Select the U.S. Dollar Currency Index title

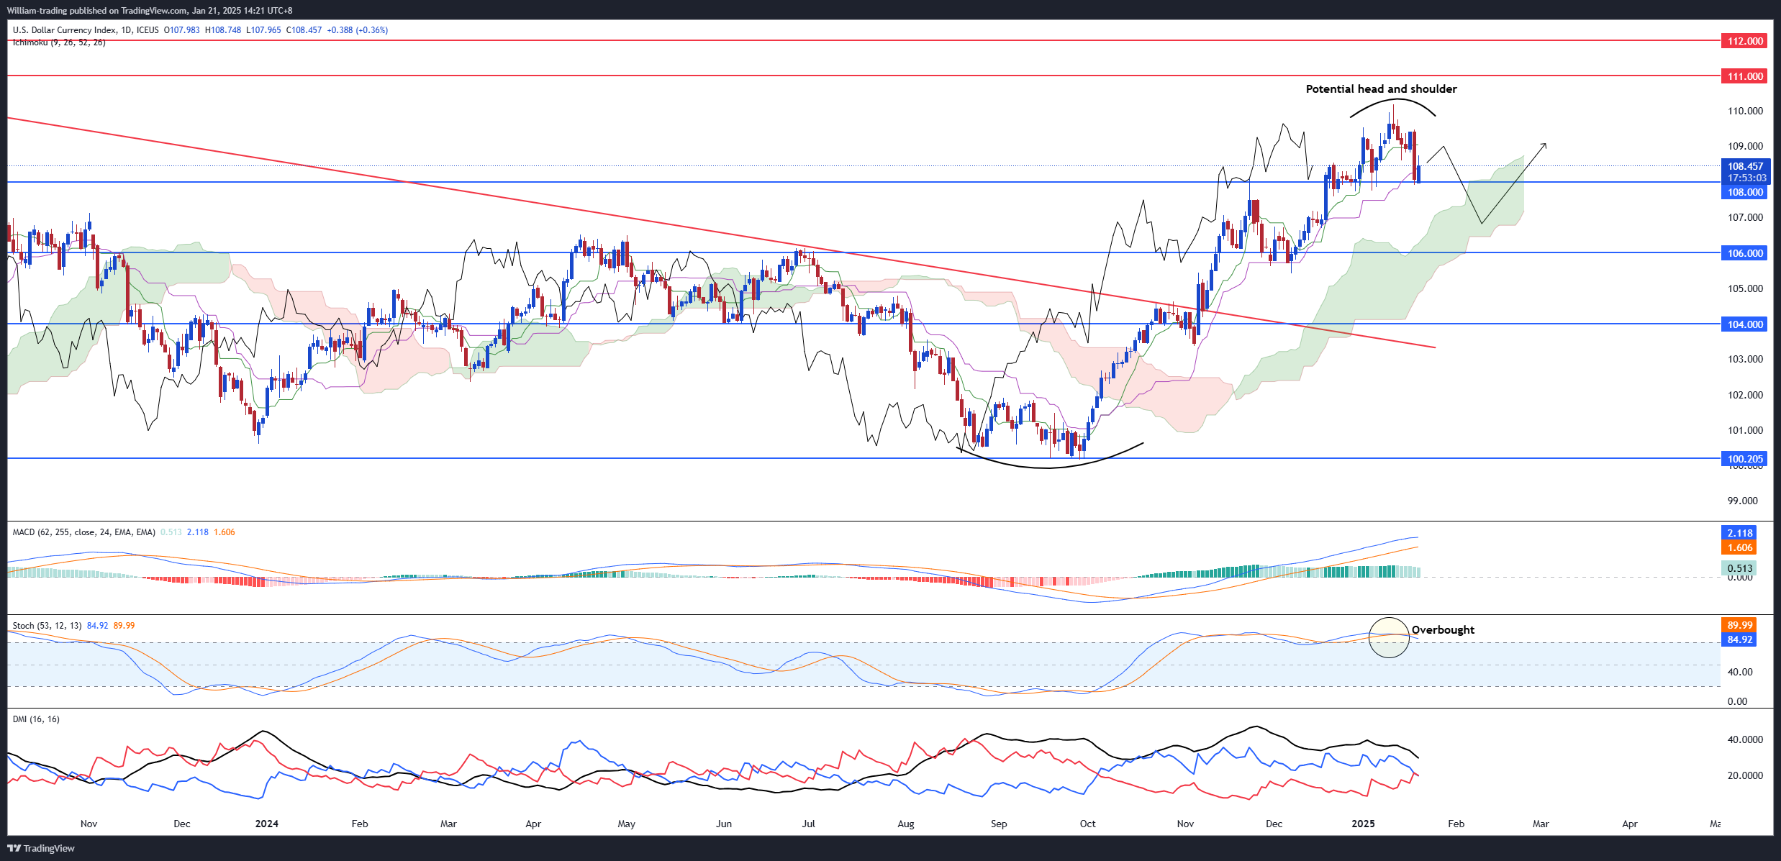click(65, 30)
